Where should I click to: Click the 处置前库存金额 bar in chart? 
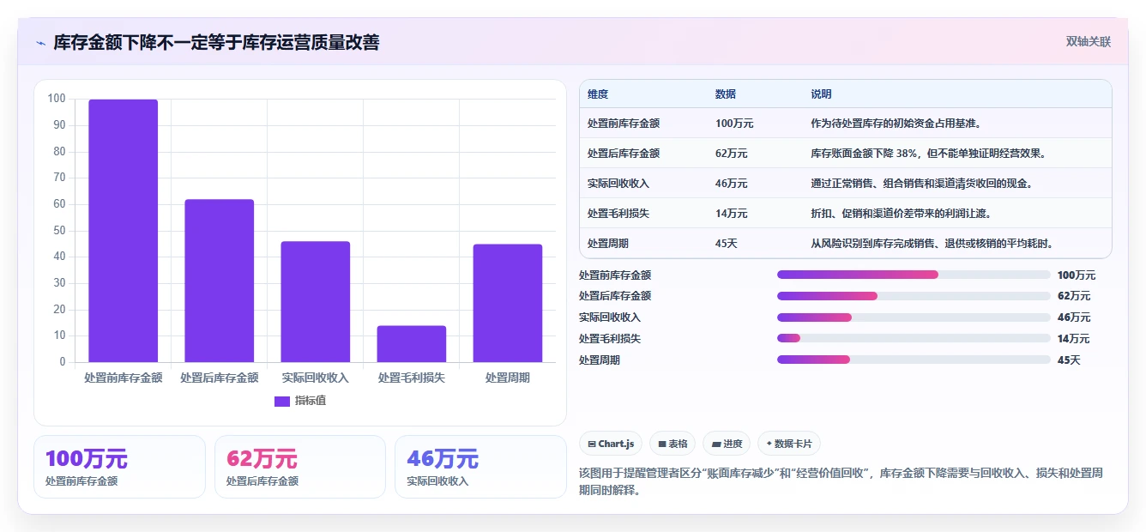pyautogui.click(x=124, y=231)
